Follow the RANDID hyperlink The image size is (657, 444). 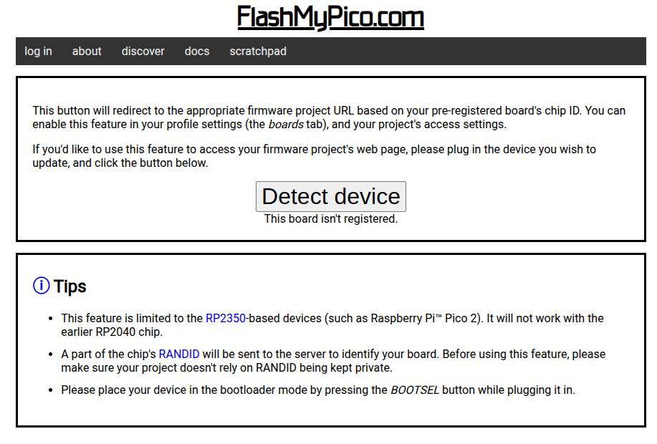[x=179, y=354]
